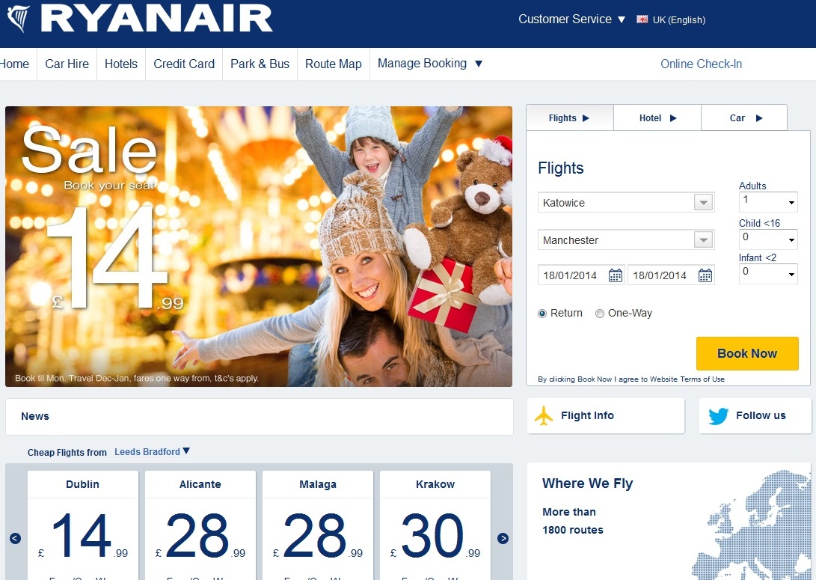Select the One-Way radio button

tap(600, 314)
